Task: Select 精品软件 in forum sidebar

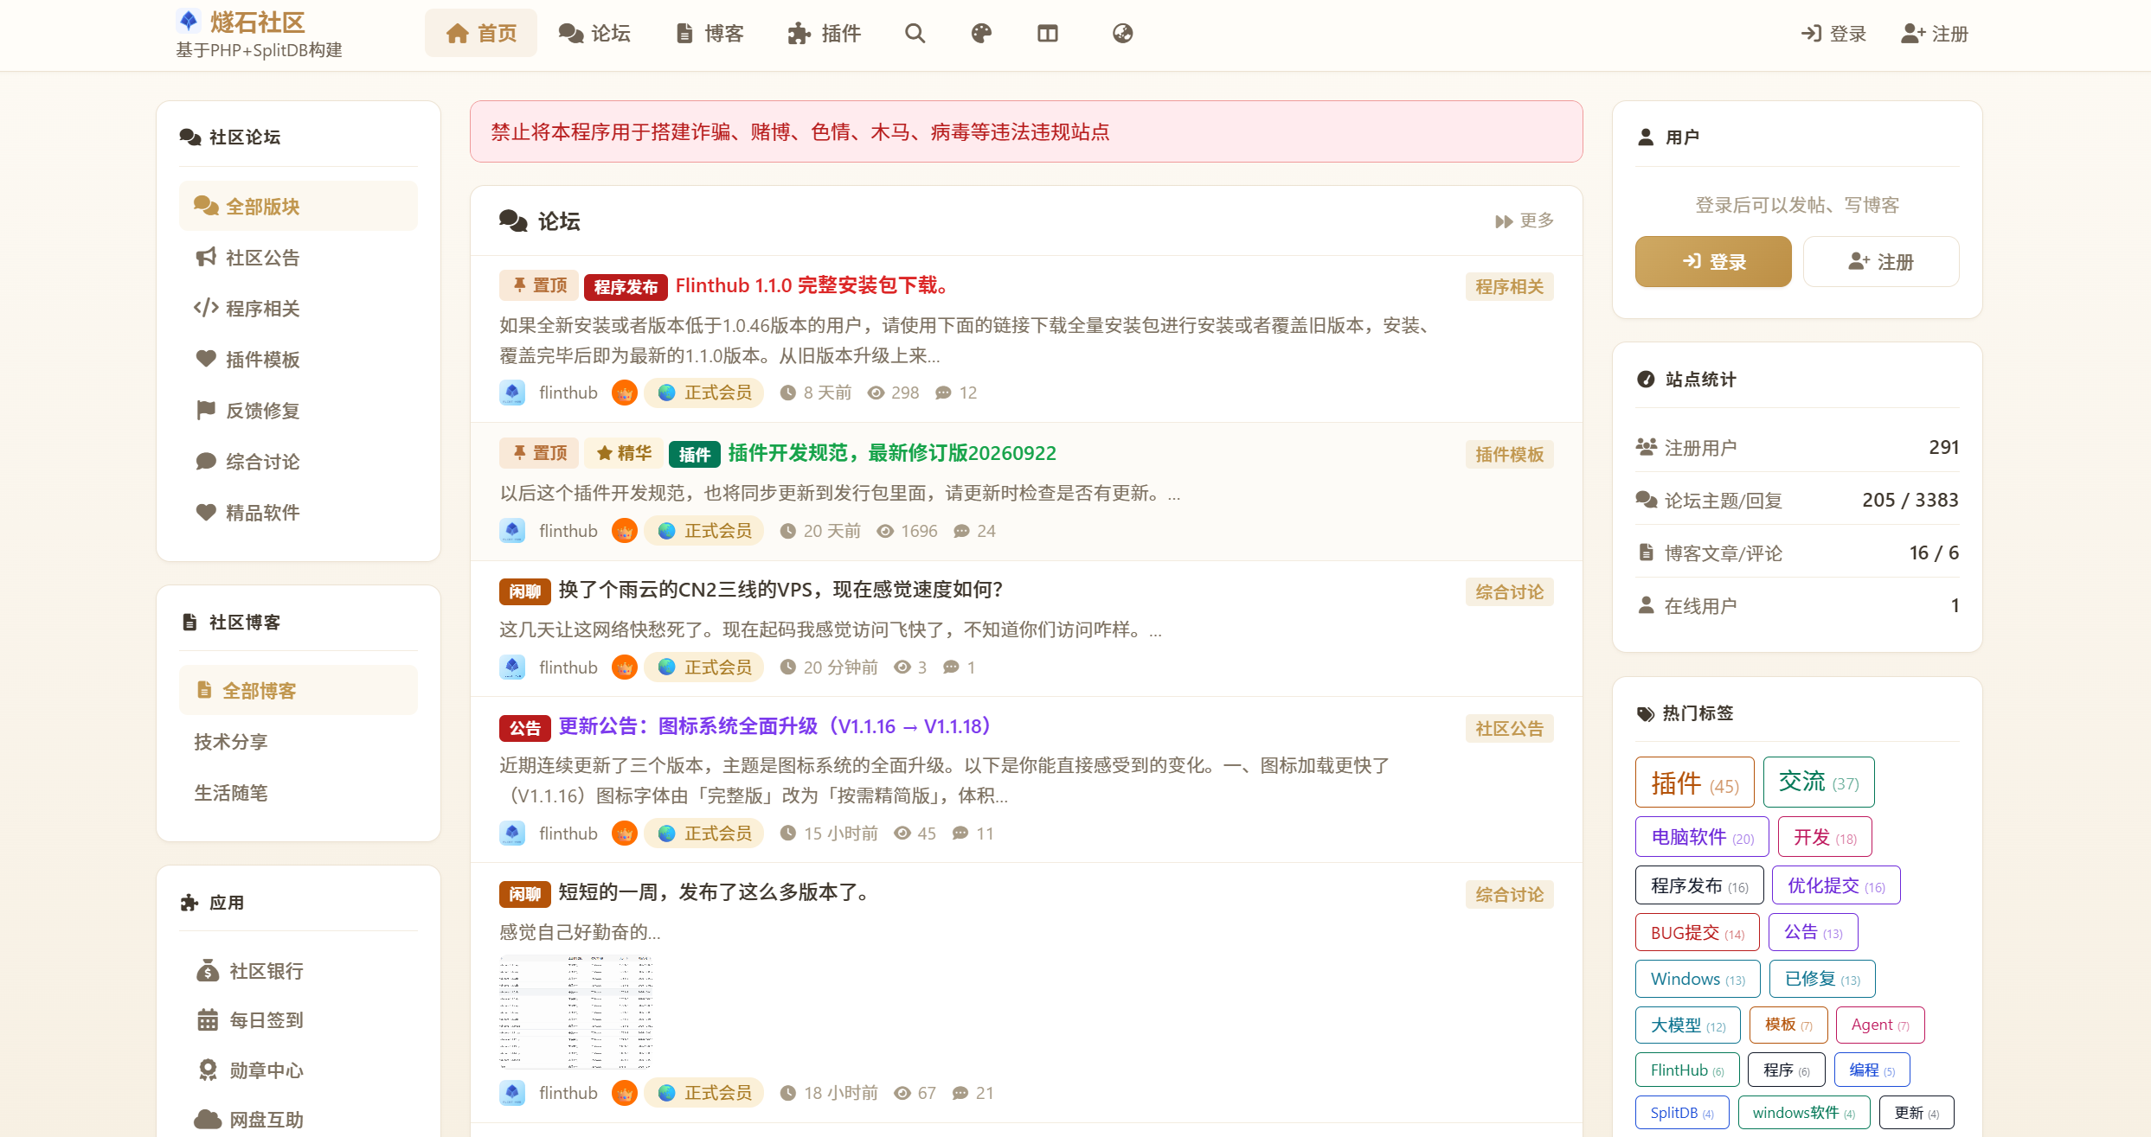Action: (x=298, y=513)
